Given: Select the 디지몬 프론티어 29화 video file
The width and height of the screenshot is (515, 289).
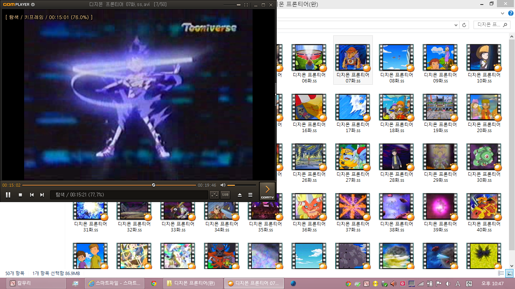Looking at the screenshot, I should (x=440, y=163).
